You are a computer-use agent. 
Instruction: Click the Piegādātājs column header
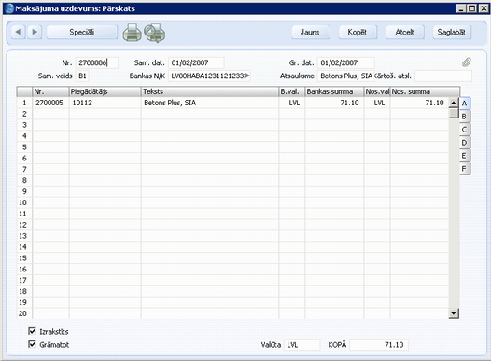pos(105,91)
